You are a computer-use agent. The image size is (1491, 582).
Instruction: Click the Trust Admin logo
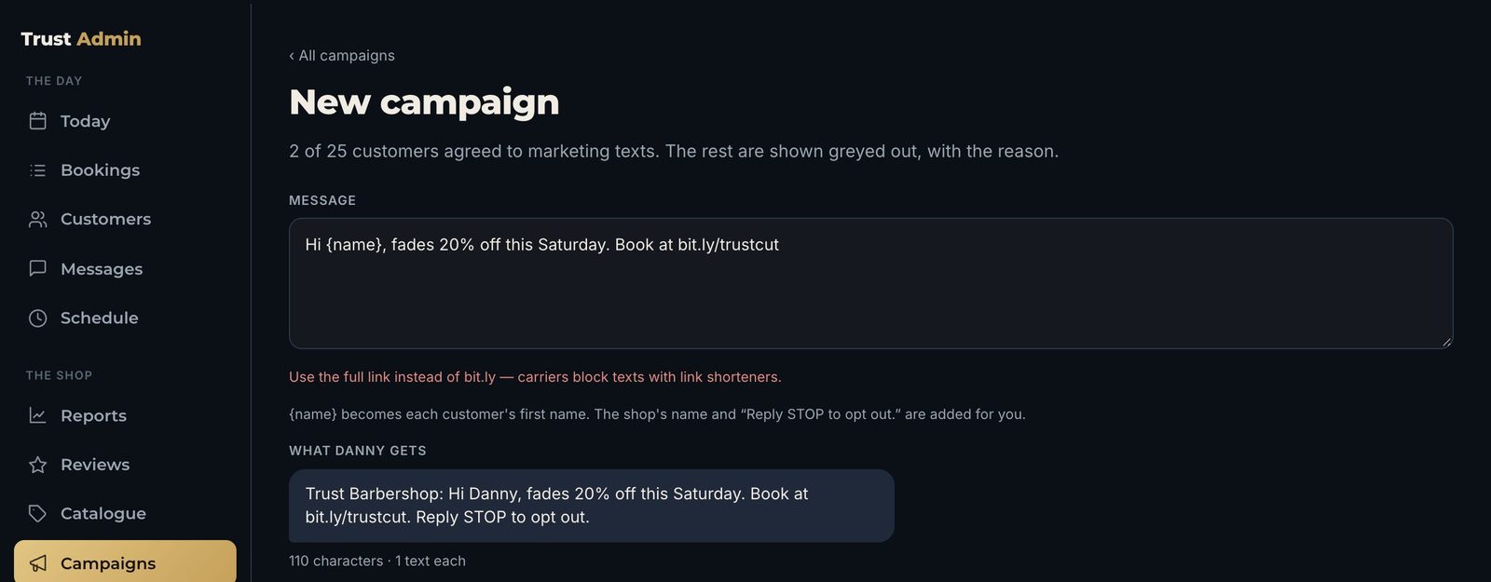click(81, 39)
